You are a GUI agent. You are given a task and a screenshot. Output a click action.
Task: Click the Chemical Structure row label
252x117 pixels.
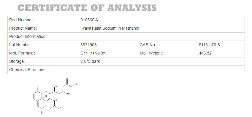28,70
